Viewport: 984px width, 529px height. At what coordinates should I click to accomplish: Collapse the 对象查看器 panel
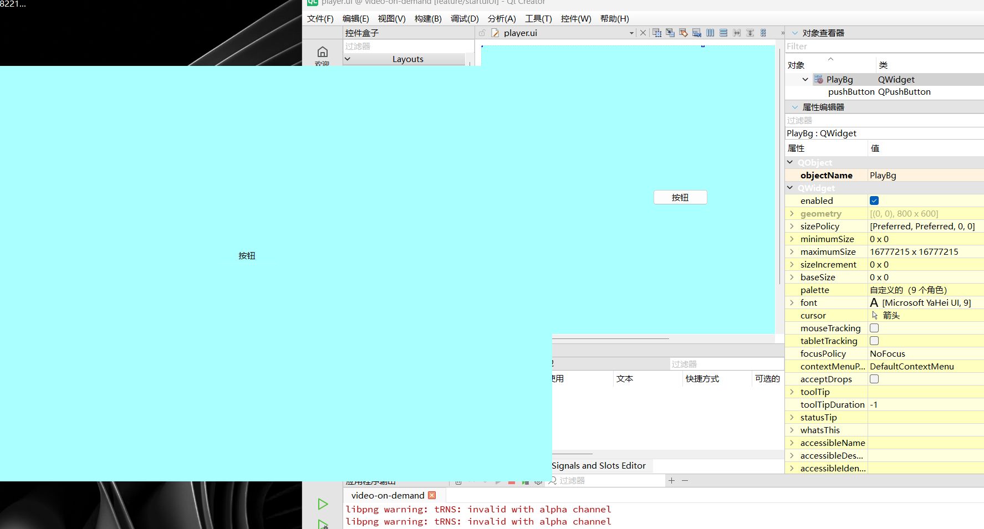(x=794, y=33)
